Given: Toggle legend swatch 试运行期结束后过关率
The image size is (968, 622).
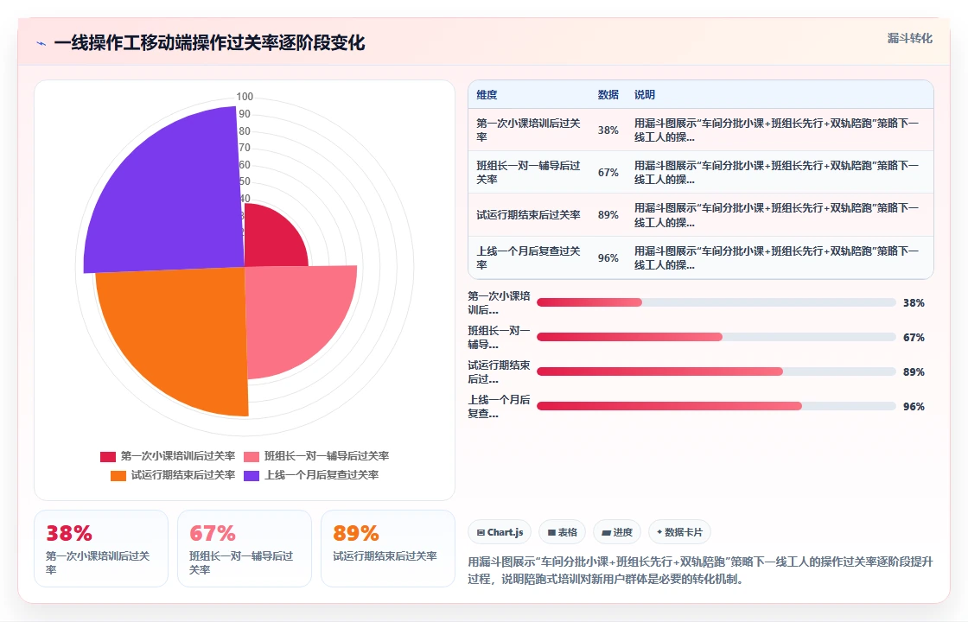Looking at the screenshot, I should [118, 476].
